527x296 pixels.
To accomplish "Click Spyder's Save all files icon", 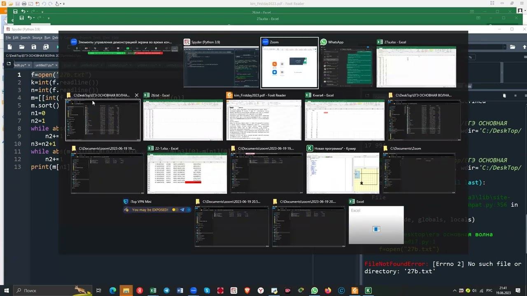I will [x=46, y=47].
